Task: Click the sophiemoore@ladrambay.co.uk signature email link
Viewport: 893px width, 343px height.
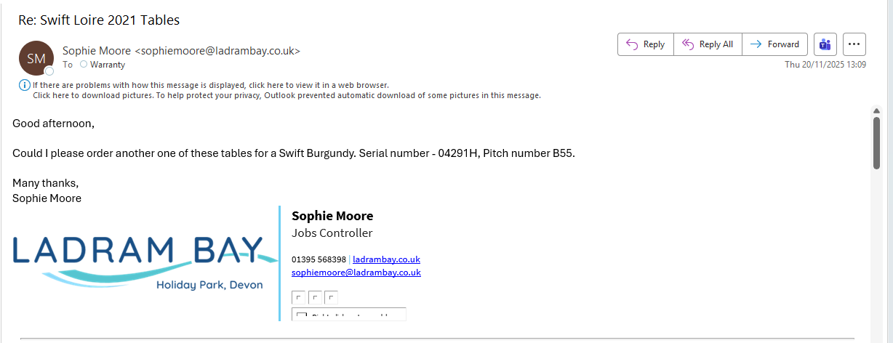Action: (x=356, y=273)
